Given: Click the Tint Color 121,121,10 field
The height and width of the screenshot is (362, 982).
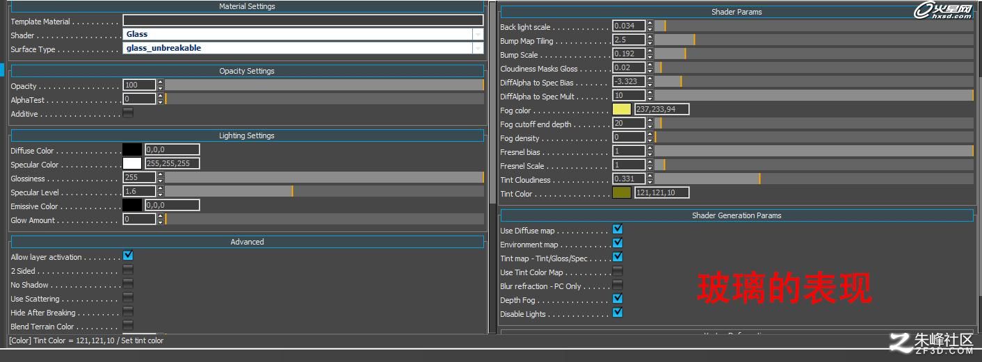Looking at the screenshot, I should coord(661,192).
